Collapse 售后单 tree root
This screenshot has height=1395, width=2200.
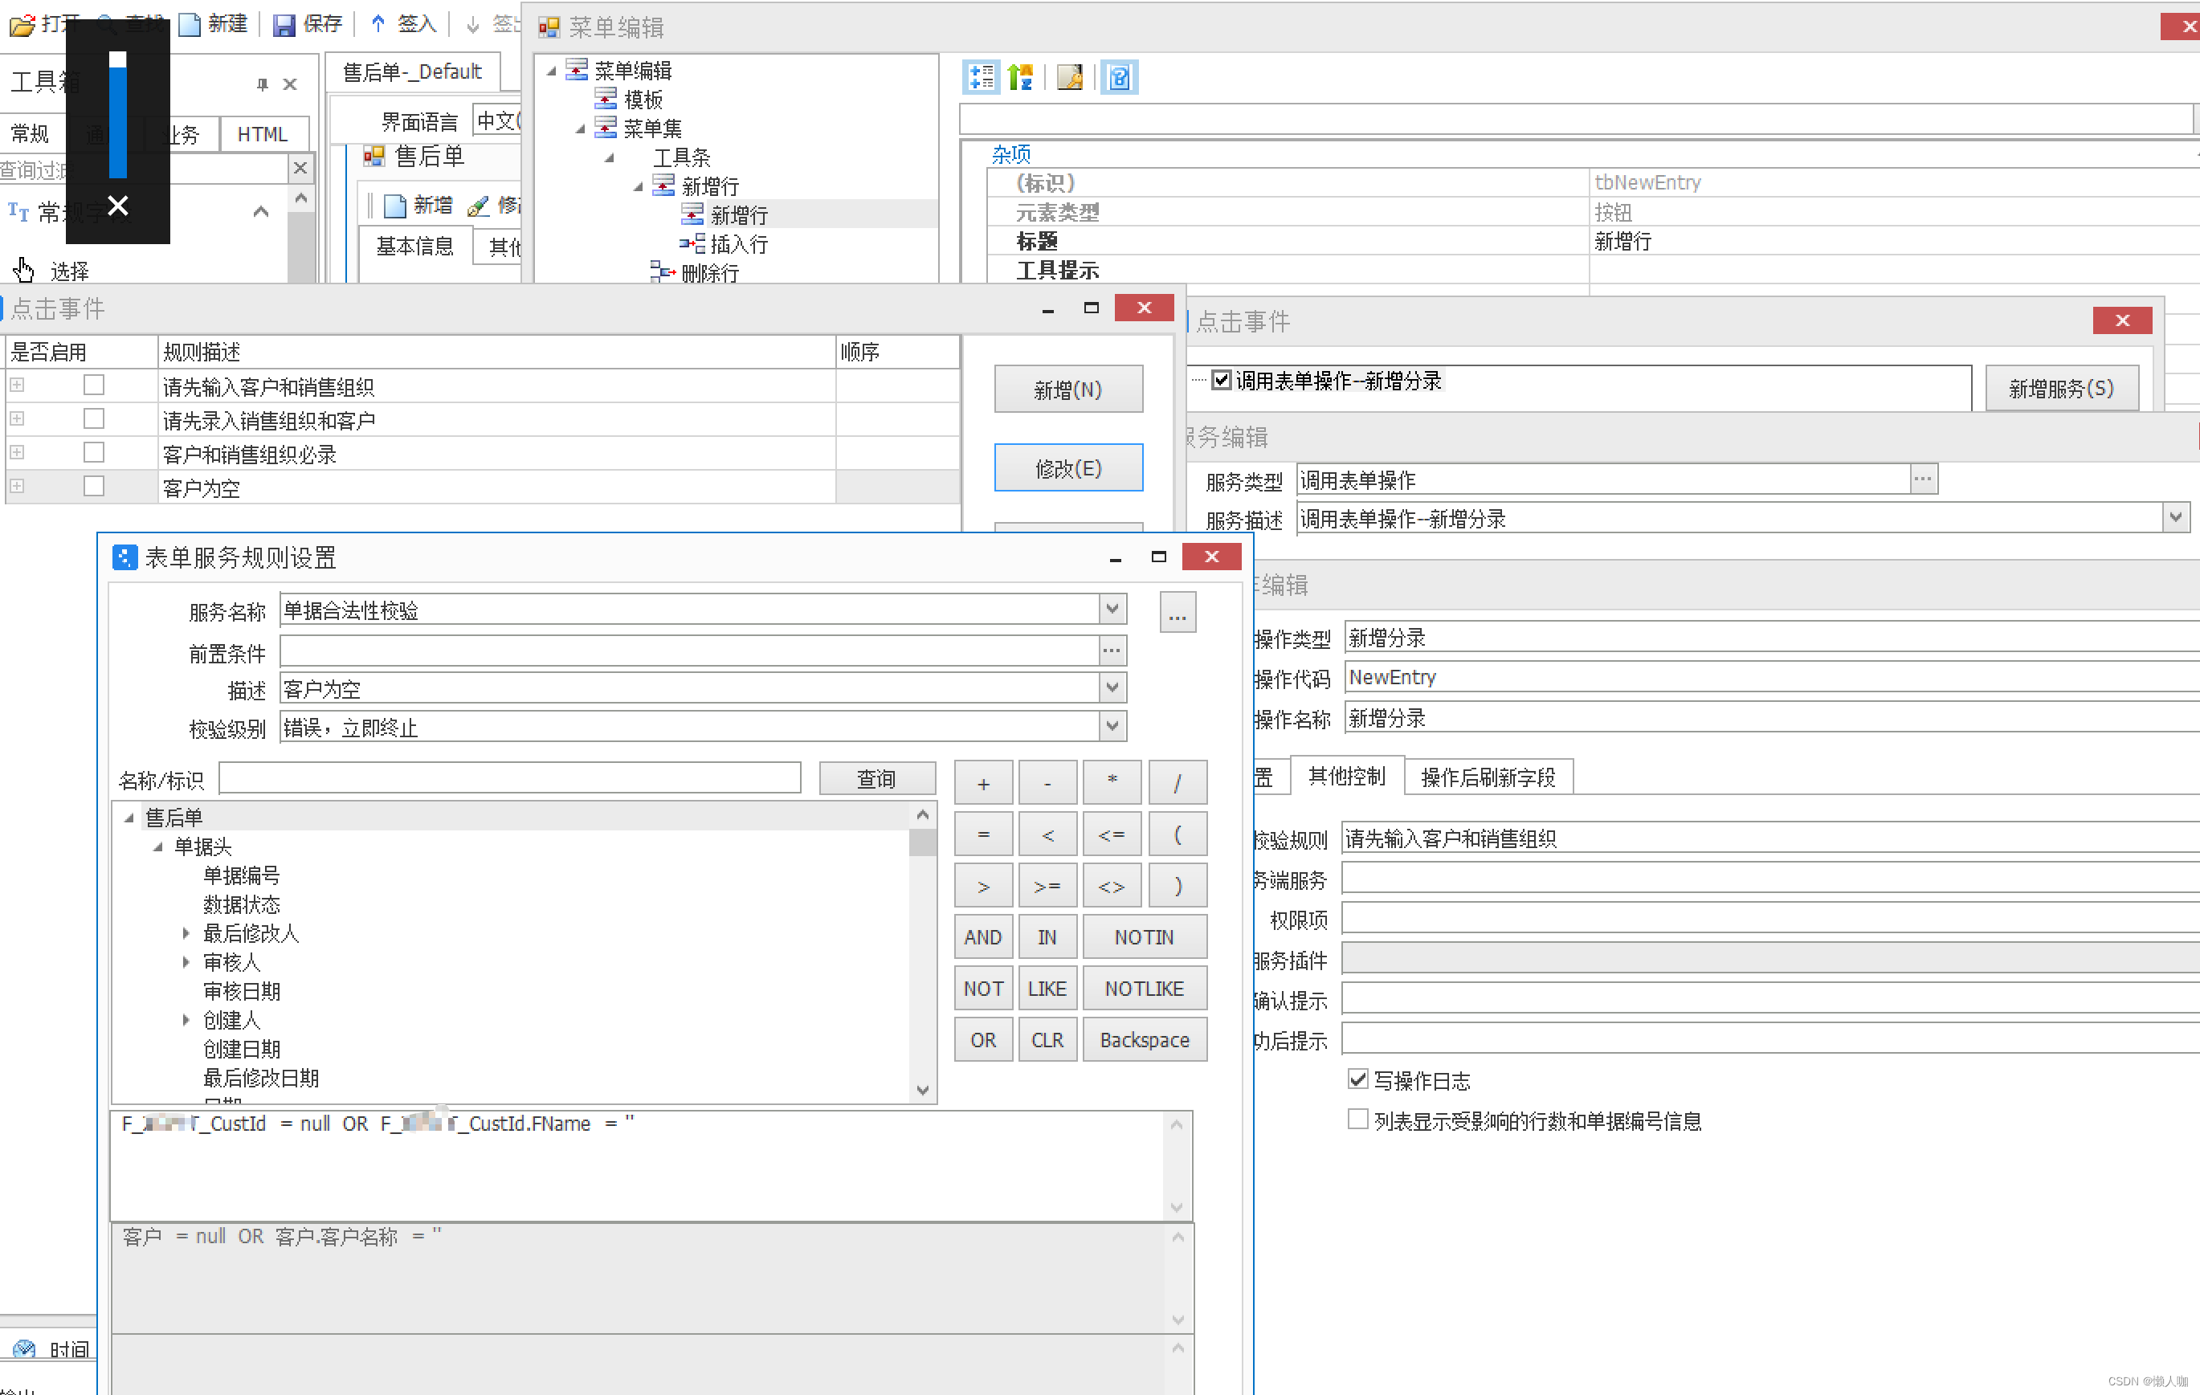[129, 818]
